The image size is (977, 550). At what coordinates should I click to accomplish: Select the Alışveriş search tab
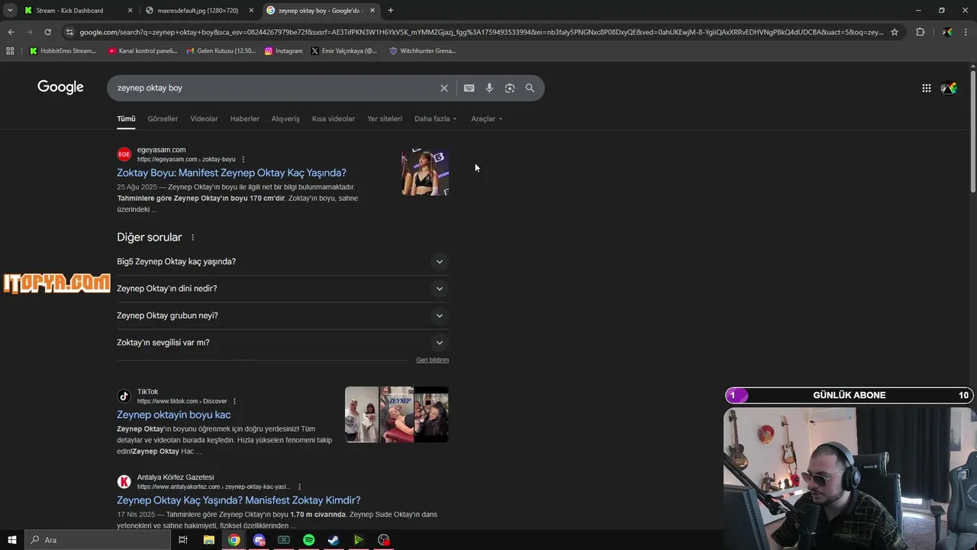point(285,119)
